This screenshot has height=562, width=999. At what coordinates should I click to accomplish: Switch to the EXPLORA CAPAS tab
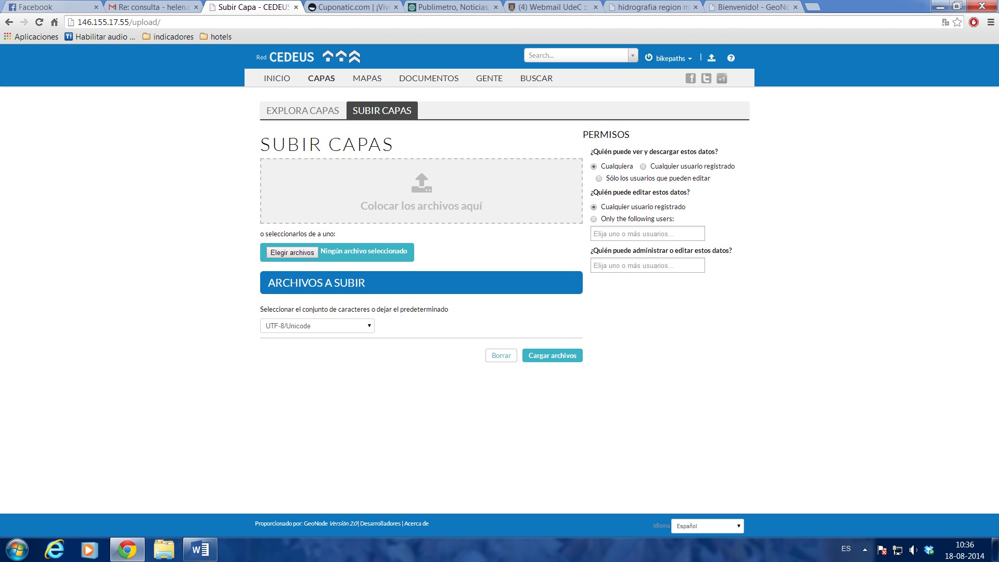pyautogui.click(x=302, y=111)
